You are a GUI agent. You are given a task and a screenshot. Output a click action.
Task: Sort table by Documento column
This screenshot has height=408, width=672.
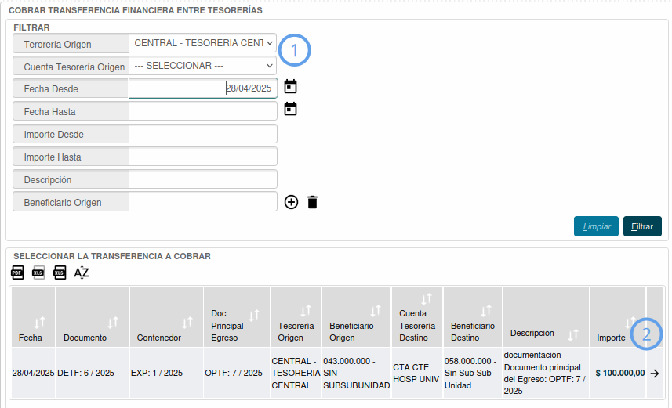point(113,323)
